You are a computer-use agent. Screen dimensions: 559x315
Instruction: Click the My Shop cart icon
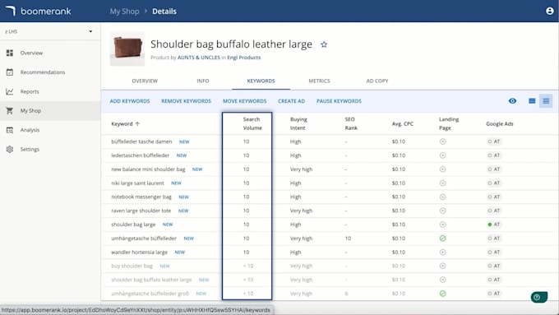(10, 110)
